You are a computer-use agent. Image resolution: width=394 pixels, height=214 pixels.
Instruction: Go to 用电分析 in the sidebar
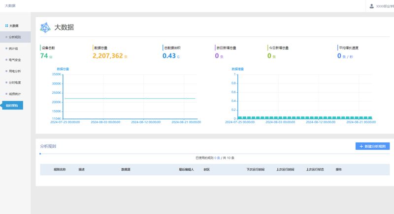click(x=15, y=71)
